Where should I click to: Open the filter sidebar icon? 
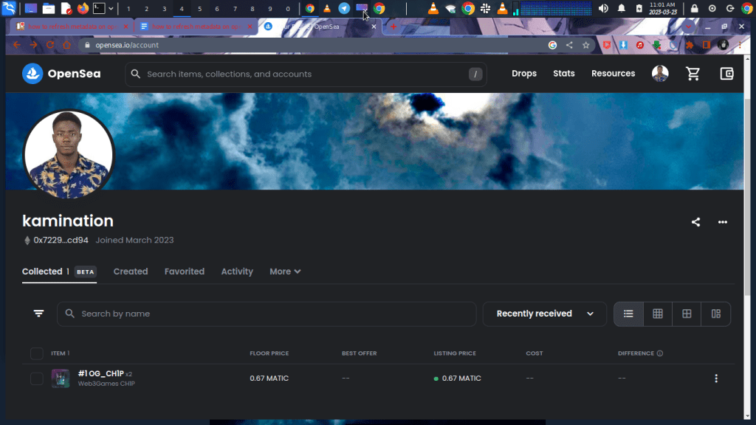click(38, 314)
